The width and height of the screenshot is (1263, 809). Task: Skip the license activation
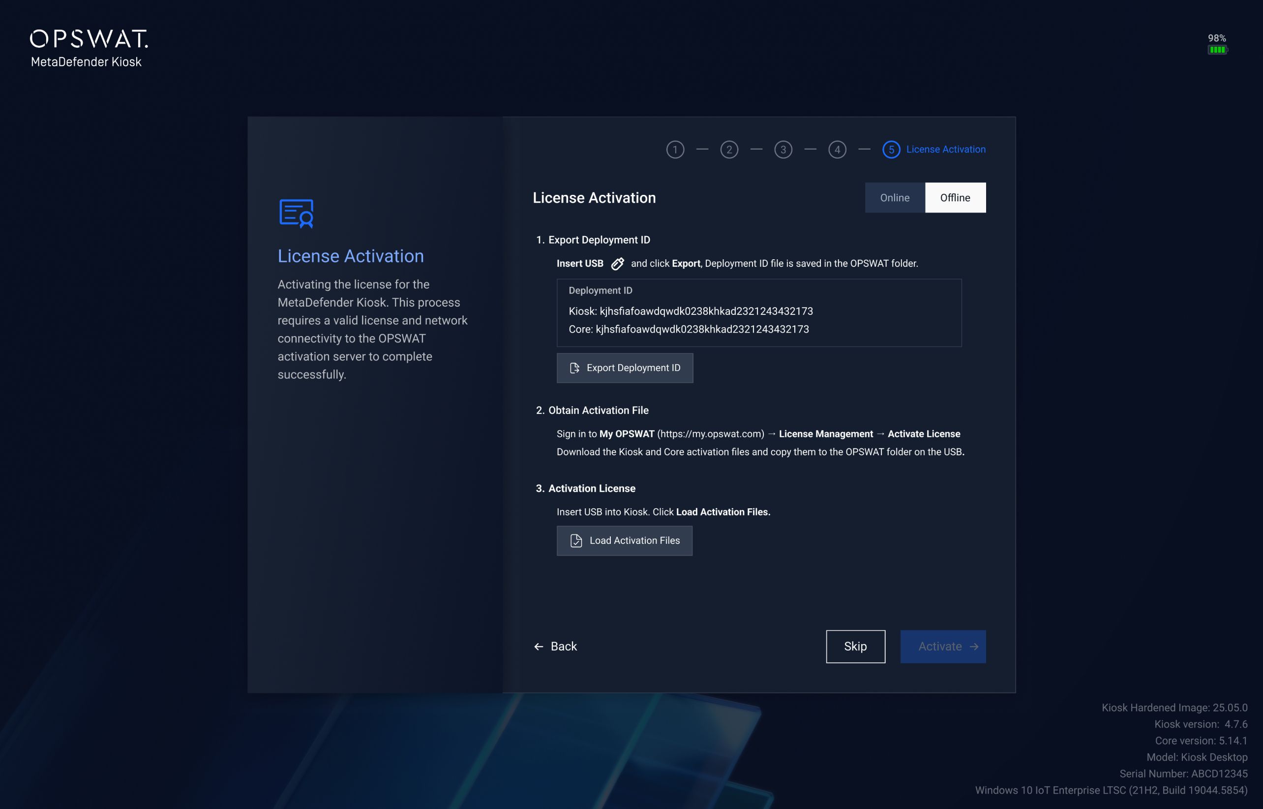point(855,647)
